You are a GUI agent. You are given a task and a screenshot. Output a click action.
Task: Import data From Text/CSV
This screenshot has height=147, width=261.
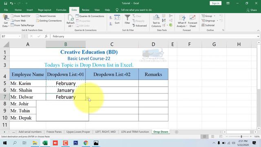21,16
